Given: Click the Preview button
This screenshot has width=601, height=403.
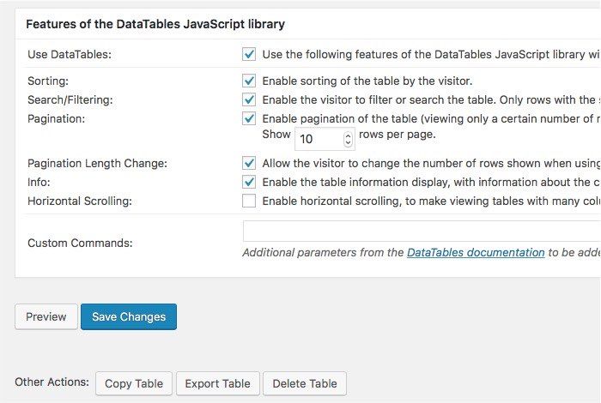Looking at the screenshot, I should (46, 317).
